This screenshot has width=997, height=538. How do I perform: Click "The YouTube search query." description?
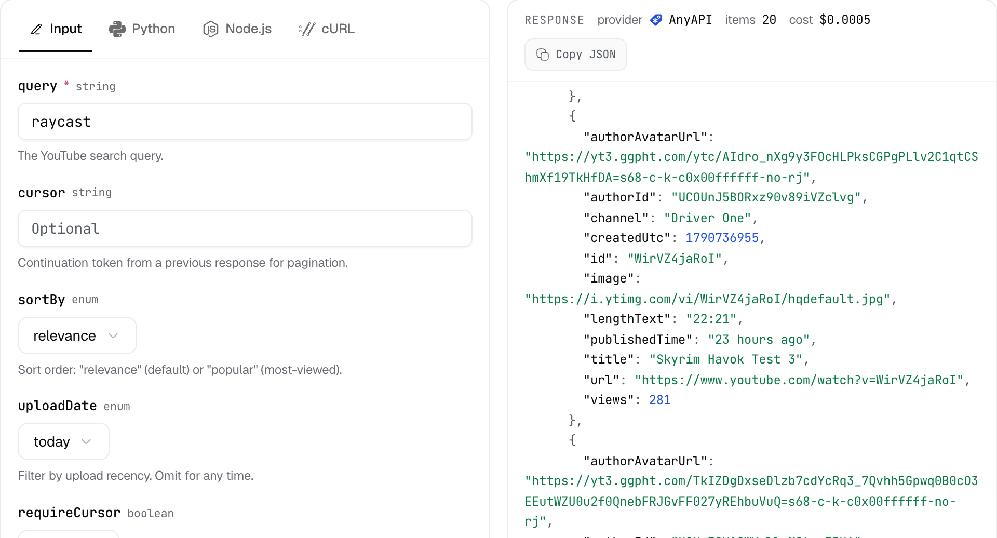pyautogui.click(x=90, y=156)
